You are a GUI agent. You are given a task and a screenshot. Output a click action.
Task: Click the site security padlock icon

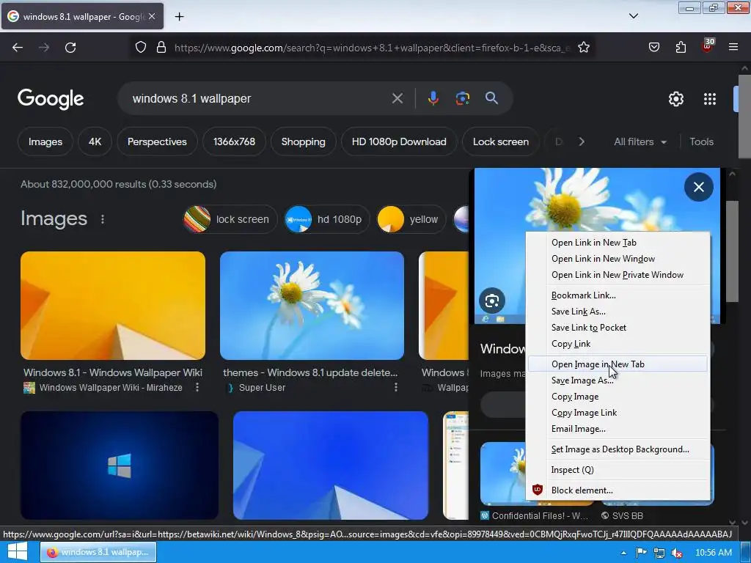click(x=161, y=48)
